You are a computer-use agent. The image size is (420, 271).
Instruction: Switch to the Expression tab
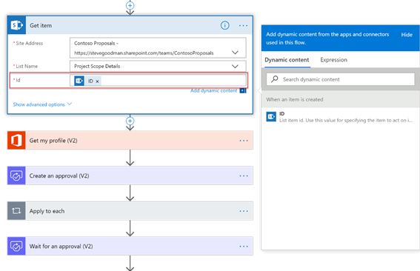[x=333, y=60]
